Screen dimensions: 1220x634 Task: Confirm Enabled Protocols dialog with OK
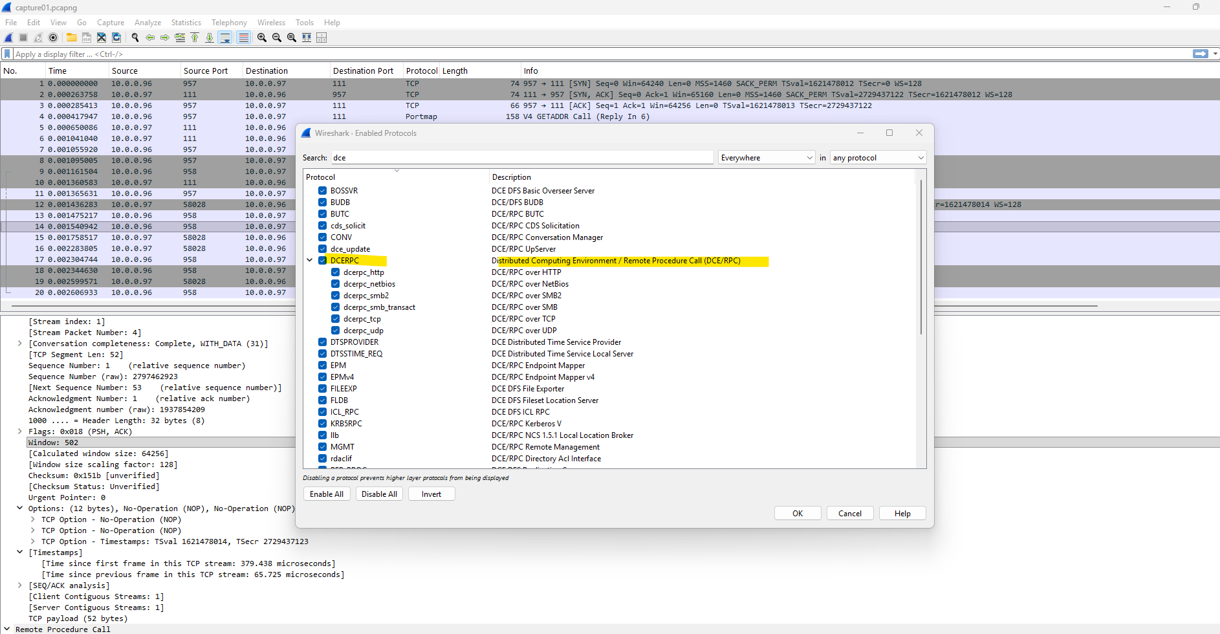tap(798, 514)
